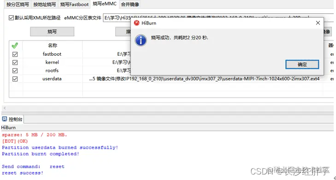Click the 烧写 burn button
Image resolution: width=336 pixels, height=180 pixels.
pos(52,32)
